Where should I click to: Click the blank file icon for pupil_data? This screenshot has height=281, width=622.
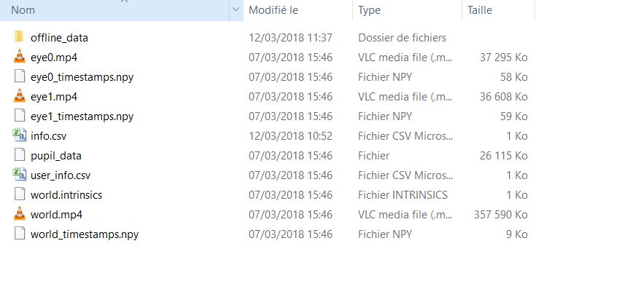20,155
